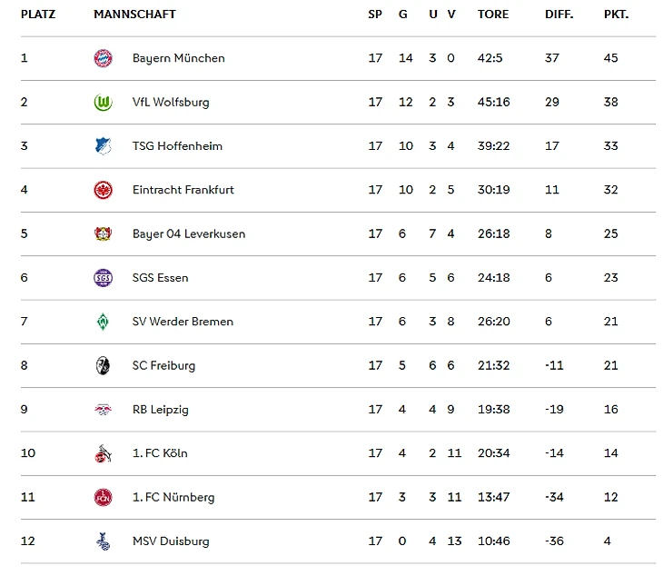Image resolution: width=663 pixels, height=576 pixels.
Task: Click the VfL Wolfsburg crest icon
Action: (x=103, y=102)
